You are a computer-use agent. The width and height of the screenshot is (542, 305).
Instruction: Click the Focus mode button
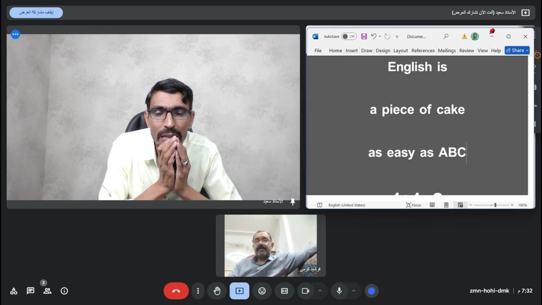point(413,205)
